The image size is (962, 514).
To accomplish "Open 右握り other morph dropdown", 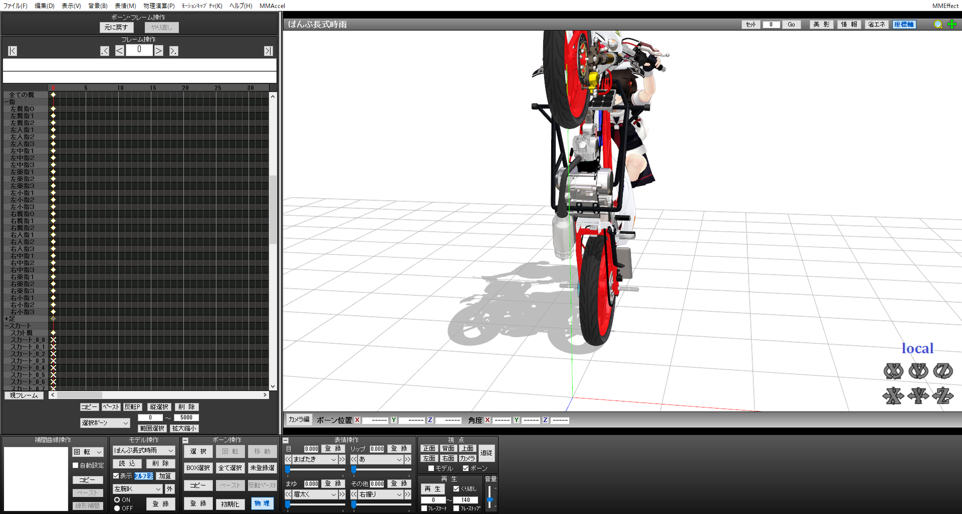I will click(x=381, y=494).
